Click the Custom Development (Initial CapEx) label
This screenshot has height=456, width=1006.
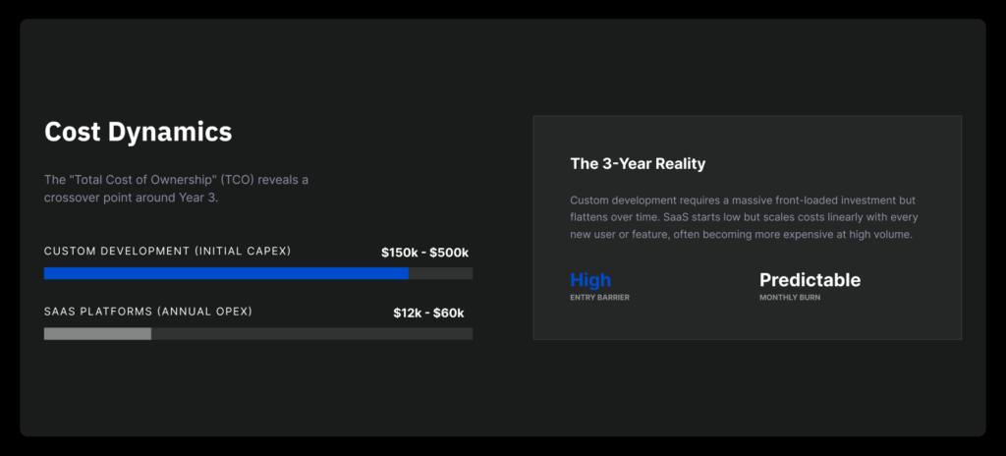click(167, 252)
